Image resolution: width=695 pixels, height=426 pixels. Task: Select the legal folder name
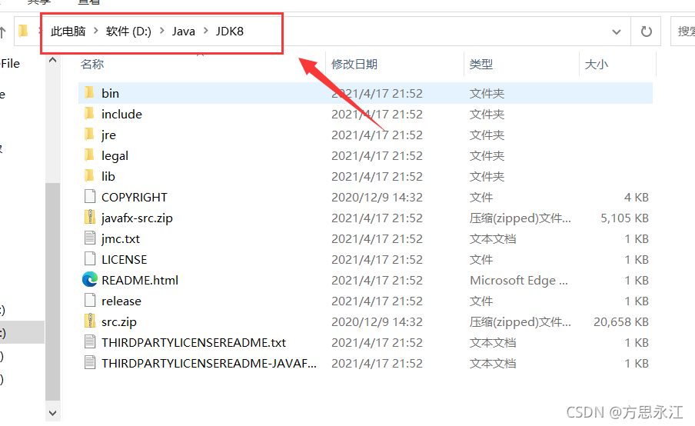tap(115, 155)
